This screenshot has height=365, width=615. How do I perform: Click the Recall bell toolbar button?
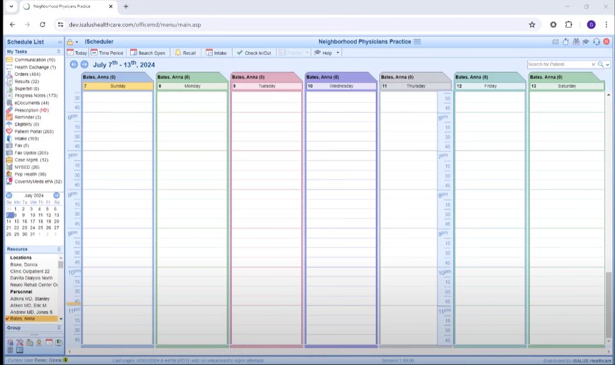point(185,53)
